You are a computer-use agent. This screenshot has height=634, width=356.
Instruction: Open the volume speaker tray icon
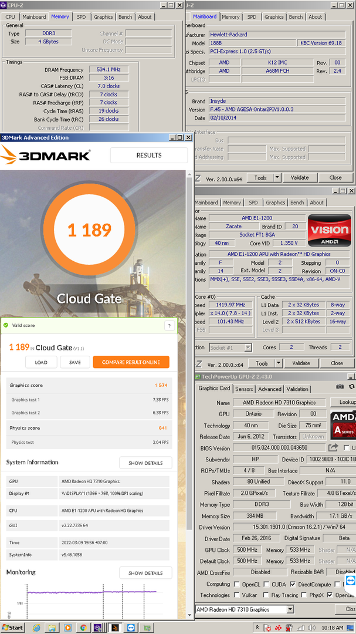(311, 628)
